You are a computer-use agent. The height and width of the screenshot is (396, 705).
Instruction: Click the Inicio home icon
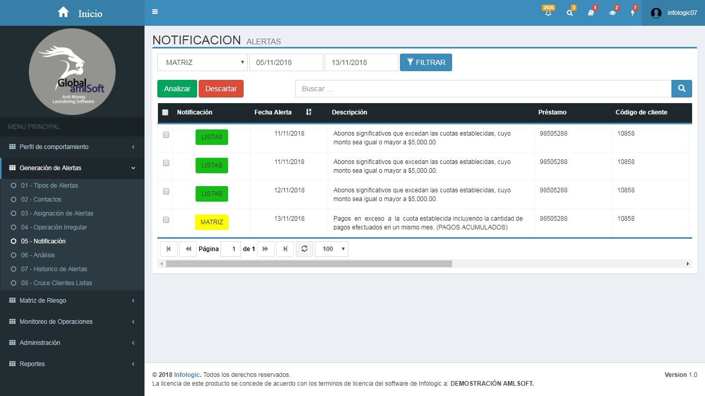point(63,12)
